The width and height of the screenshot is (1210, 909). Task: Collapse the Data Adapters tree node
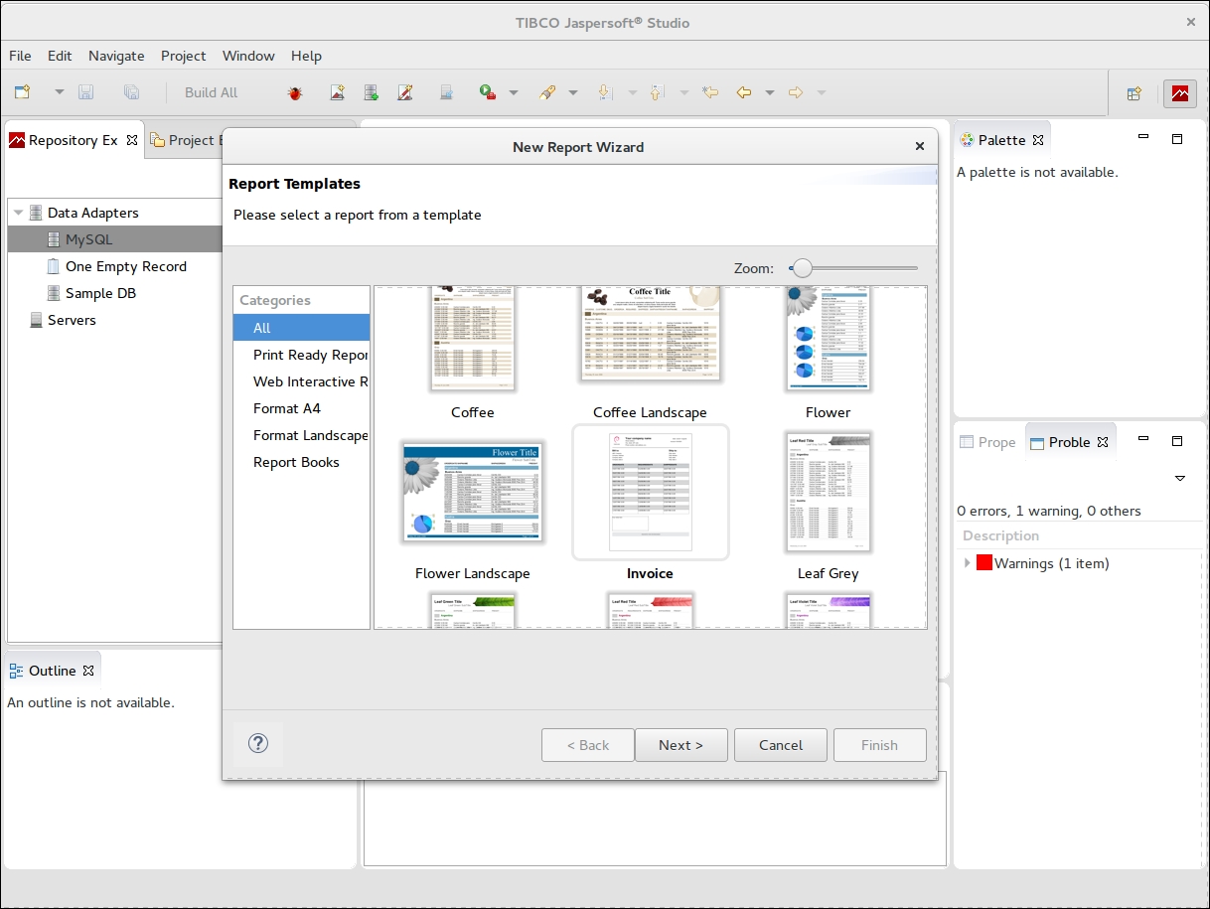18,213
